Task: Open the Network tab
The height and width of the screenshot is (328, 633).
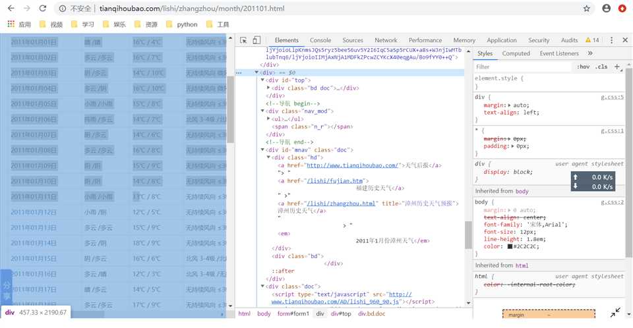Action: click(386, 40)
